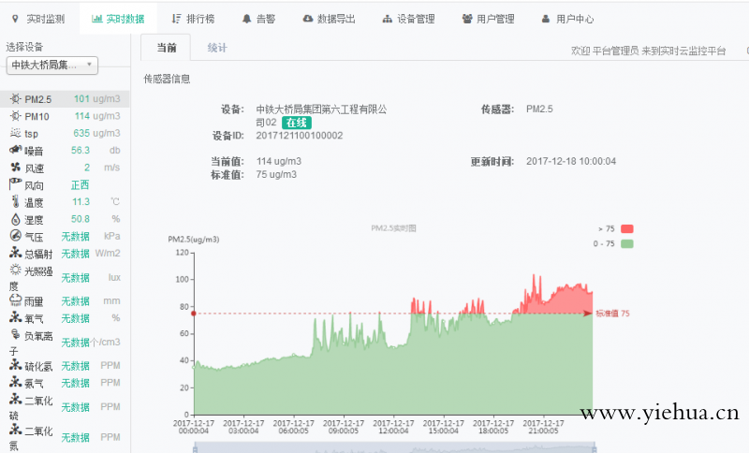
Task: Click the 湿度 droplet icon
Action: 15,219
